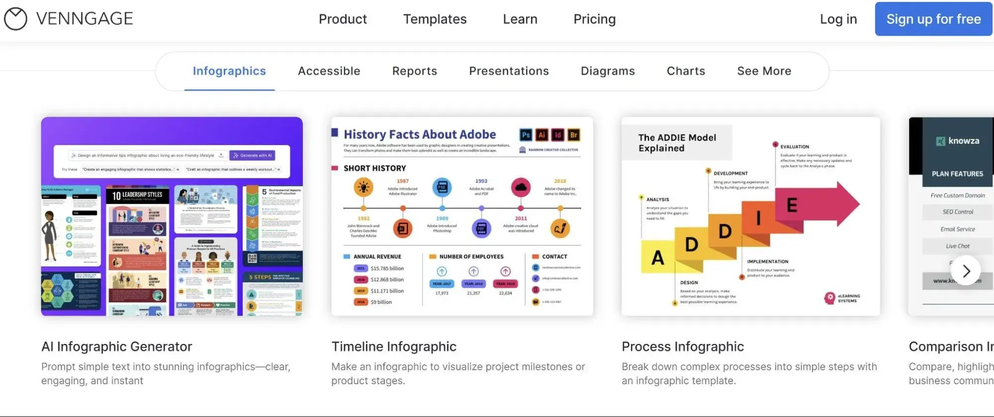Click the Process Infographic description text
994x417 pixels.
coord(749,373)
